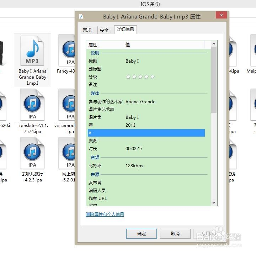Click the 备注 row
The height and width of the screenshot is (254, 256).
(x=146, y=84)
